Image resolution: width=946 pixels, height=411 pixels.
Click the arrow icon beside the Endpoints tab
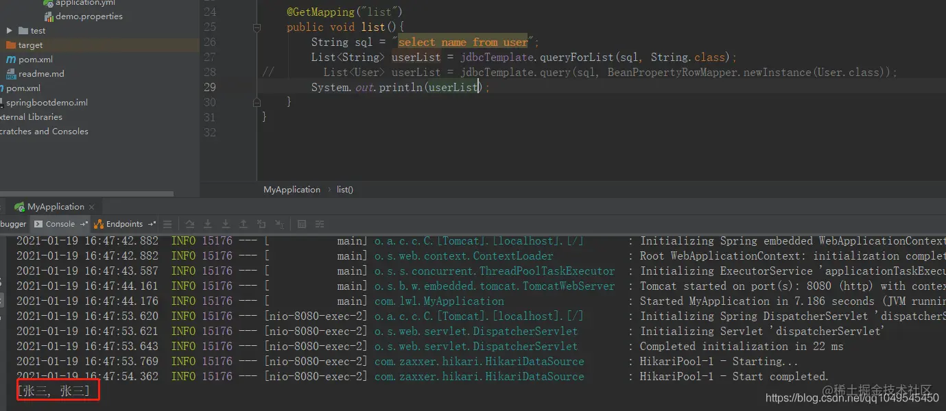coord(152,224)
